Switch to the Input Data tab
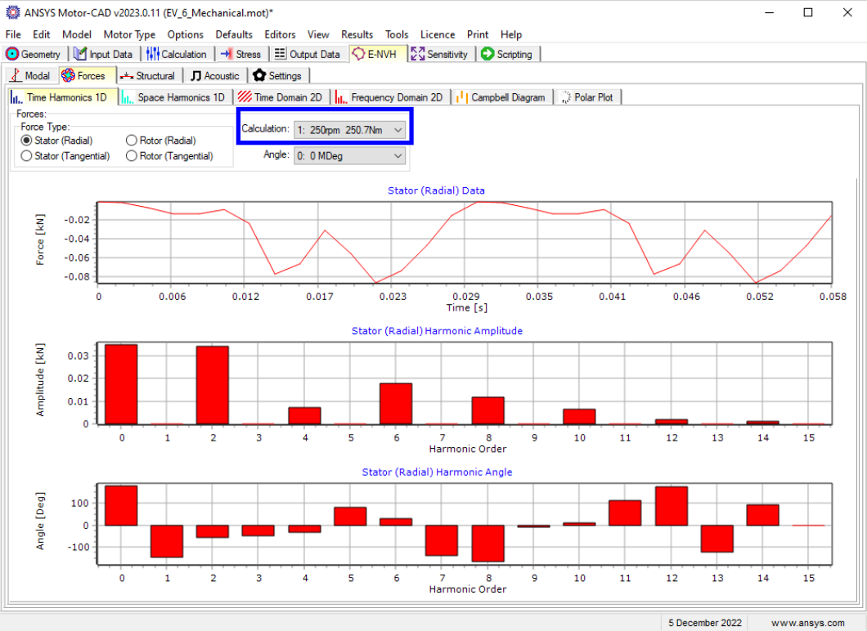This screenshot has height=631, width=867. (x=104, y=54)
